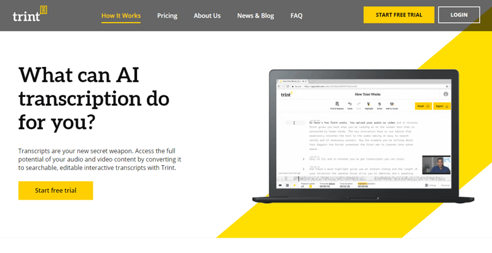Open the FAQ page
The width and height of the screenshot is (492, 253).
point(296,16)
